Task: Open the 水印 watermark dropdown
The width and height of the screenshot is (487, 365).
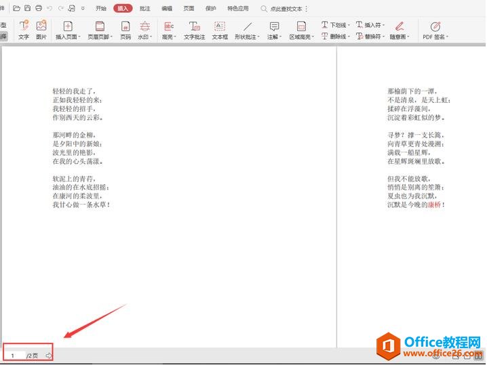Action: pyautogui.click(x=144, y=30)
